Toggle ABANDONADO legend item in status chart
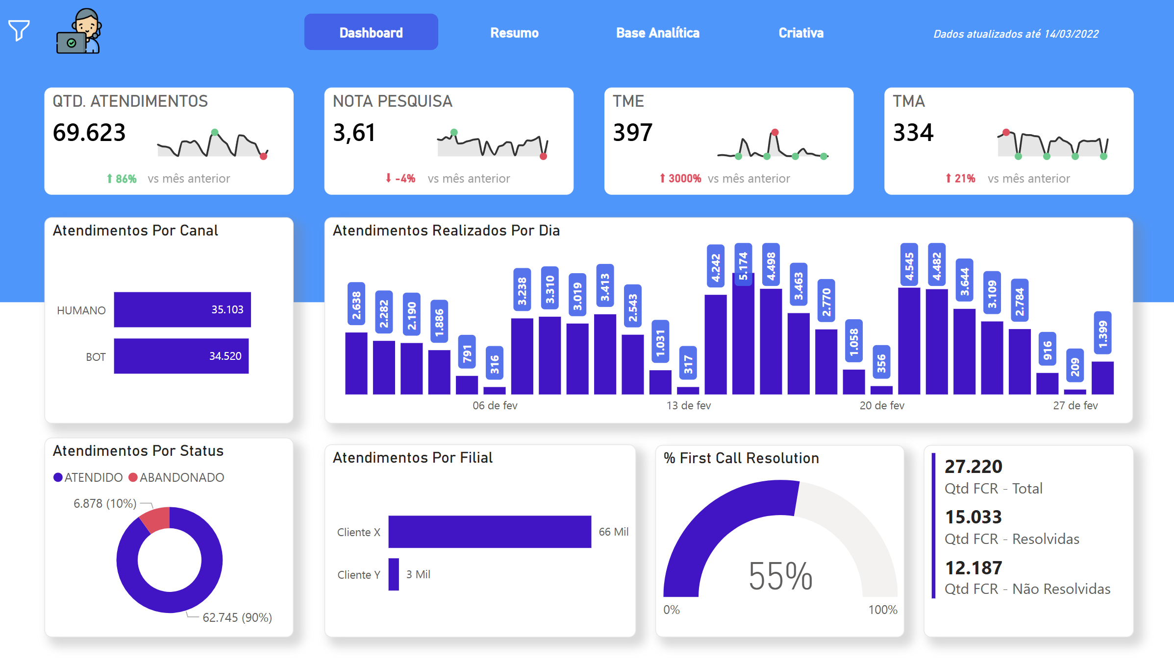 [176, 477]
